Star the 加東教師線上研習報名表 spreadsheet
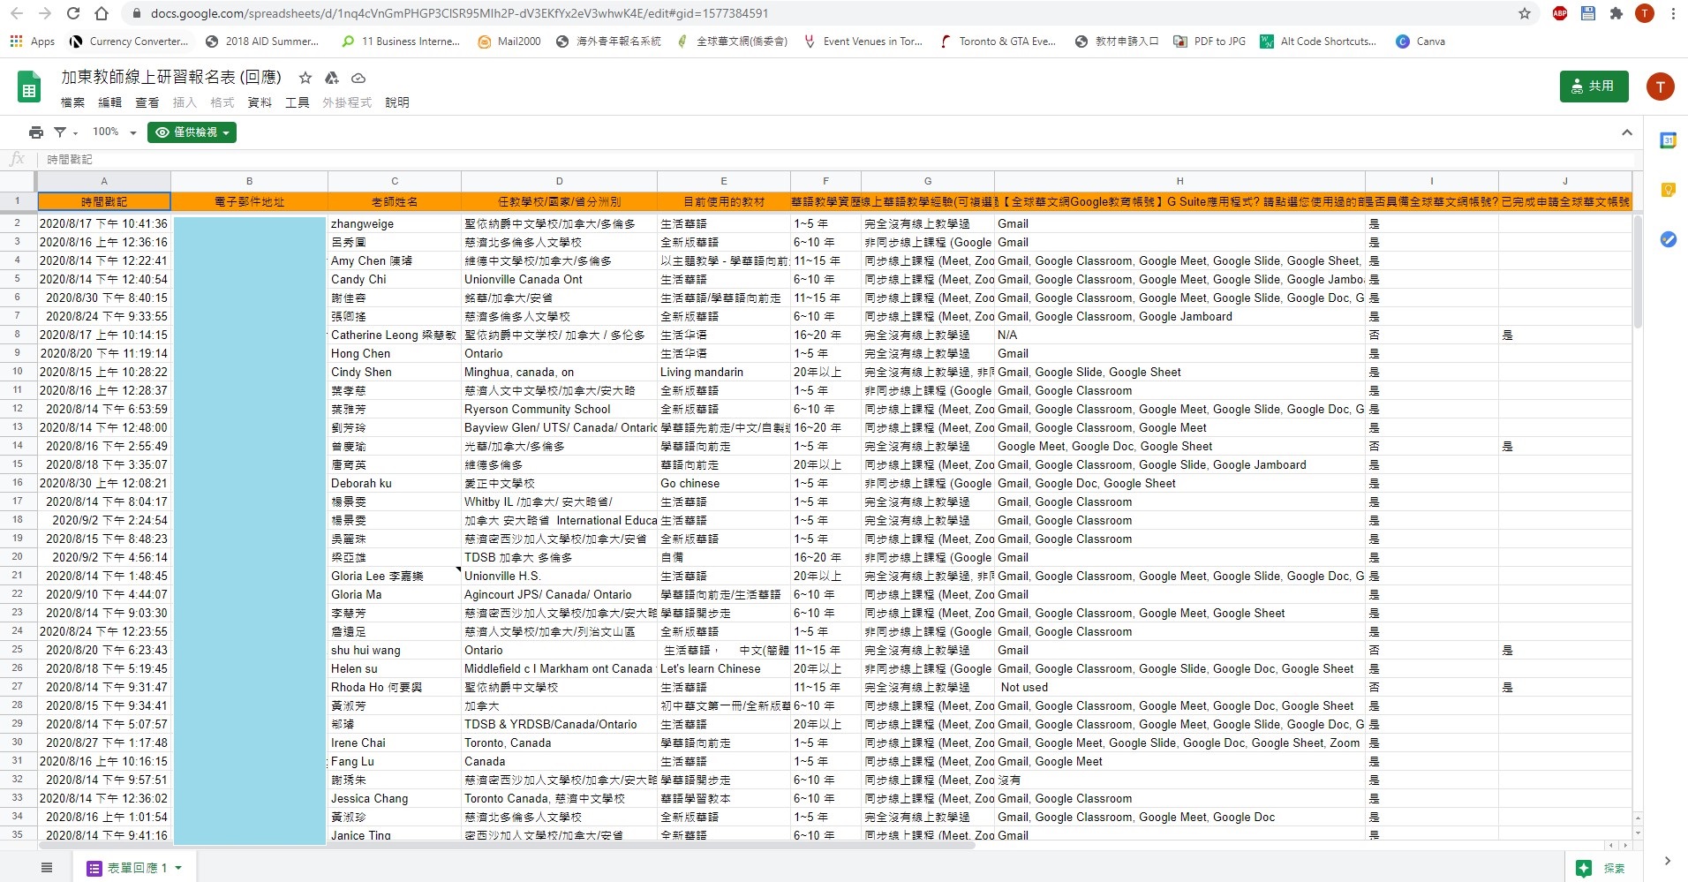The height and width of the screenshot is (882, 1688). (304, 78)
